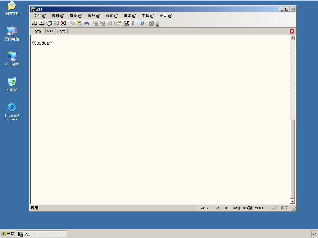The height and width of the screenshot is (238, 318).
Task: Switch to the RT0 session tab
Action: click(37, 32)
